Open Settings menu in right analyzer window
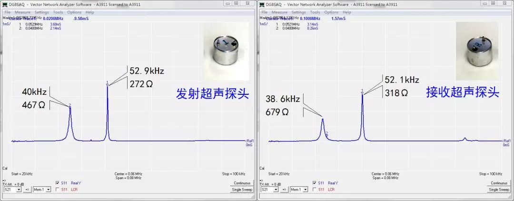 [x=298, y=12]
